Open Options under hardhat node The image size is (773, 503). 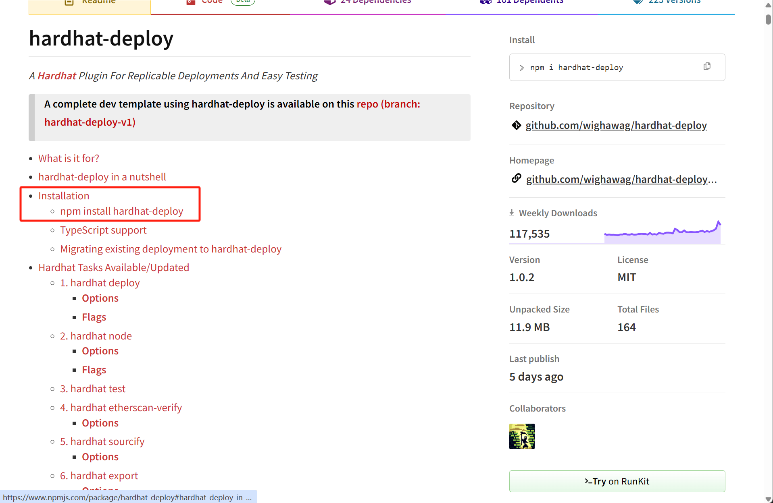tap(100, 351)
